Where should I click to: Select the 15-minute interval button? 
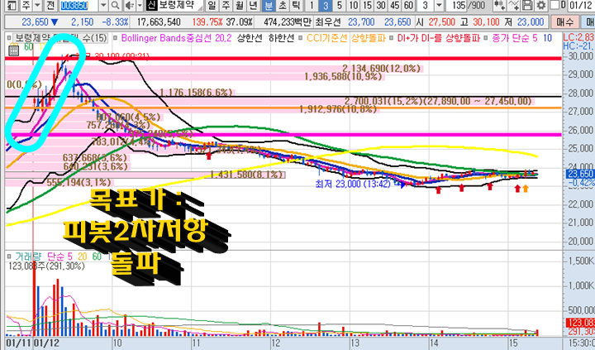click(x=367, y=5)
